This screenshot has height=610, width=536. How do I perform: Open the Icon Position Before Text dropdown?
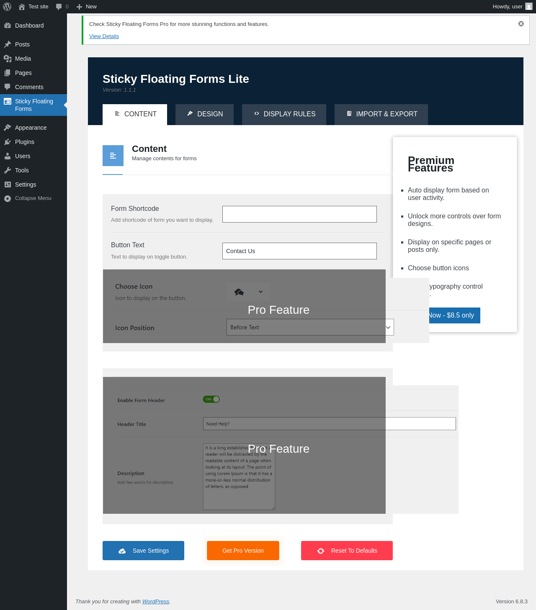click(310, 327)
